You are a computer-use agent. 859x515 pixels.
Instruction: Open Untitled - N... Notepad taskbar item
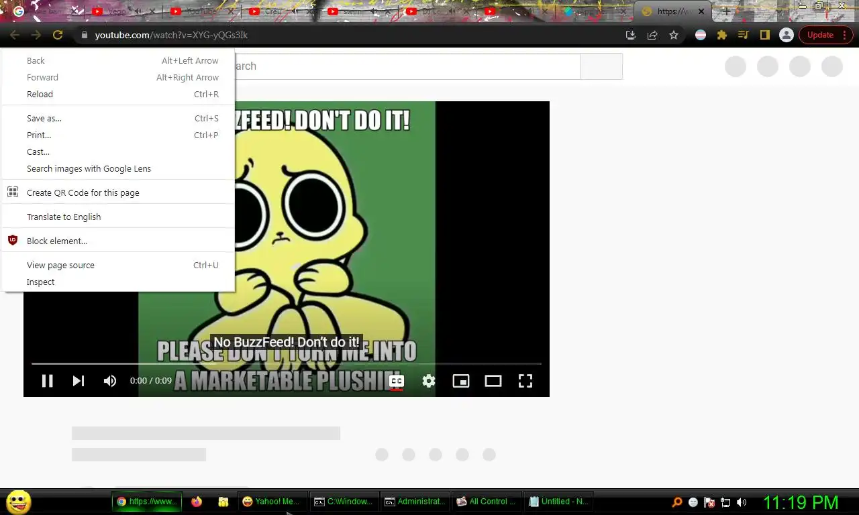(x=558, y=502)
